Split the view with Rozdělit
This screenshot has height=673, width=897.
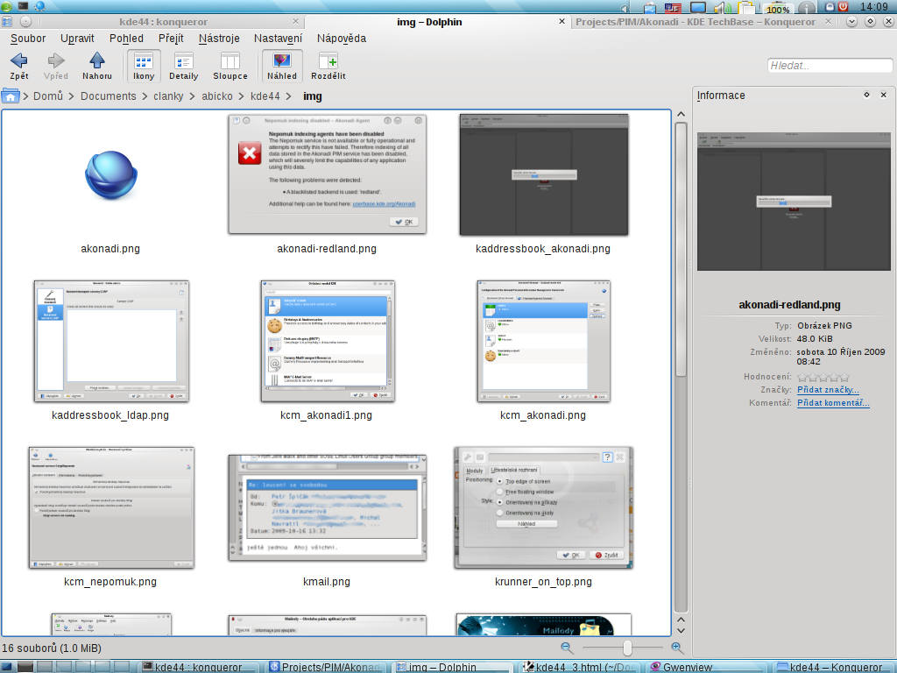328,66
